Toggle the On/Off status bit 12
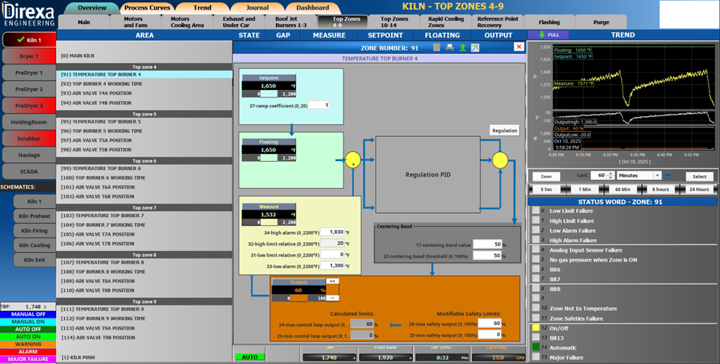 [535, 328]
